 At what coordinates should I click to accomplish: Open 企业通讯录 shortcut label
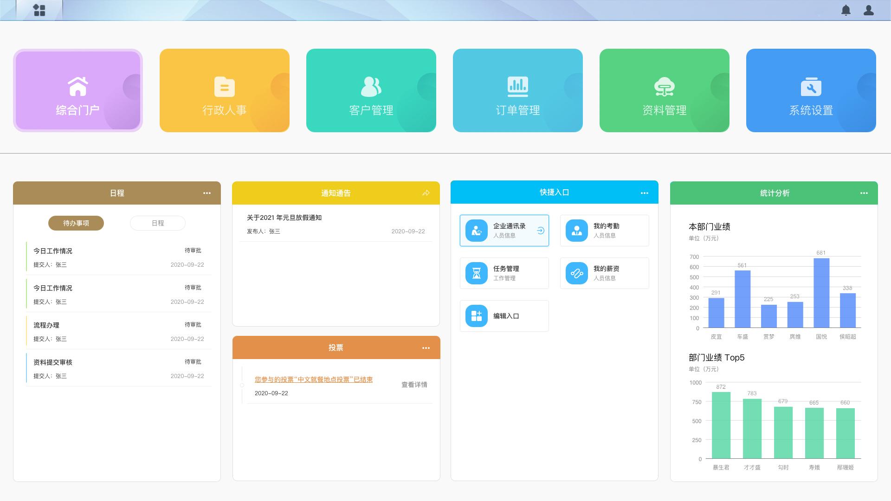(510, 226)
